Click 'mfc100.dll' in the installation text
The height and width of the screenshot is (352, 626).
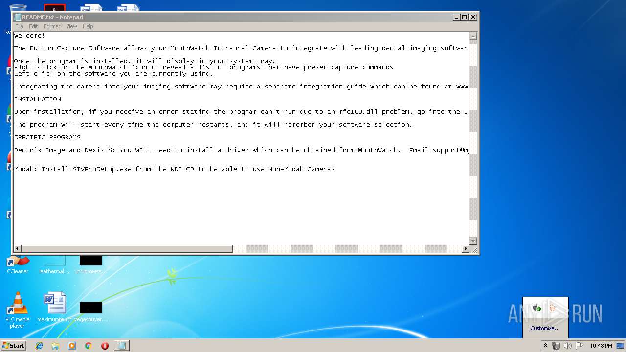[358, 112]
